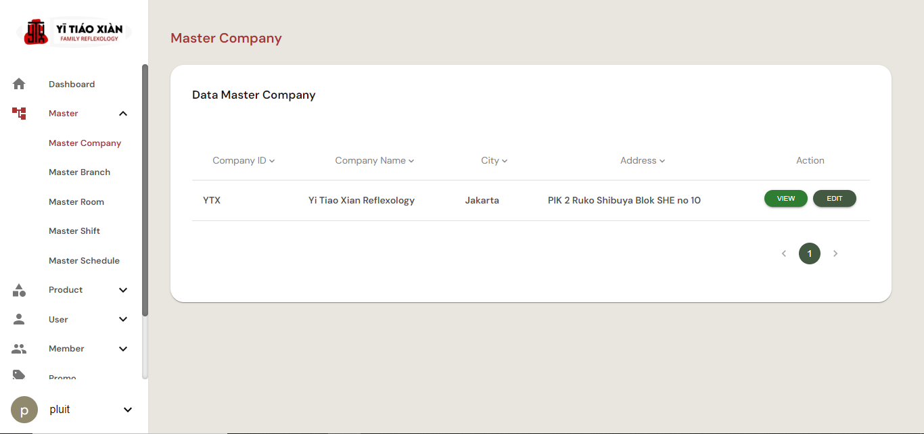Click the Yi Tiao Xian logo

pos(74,32)
